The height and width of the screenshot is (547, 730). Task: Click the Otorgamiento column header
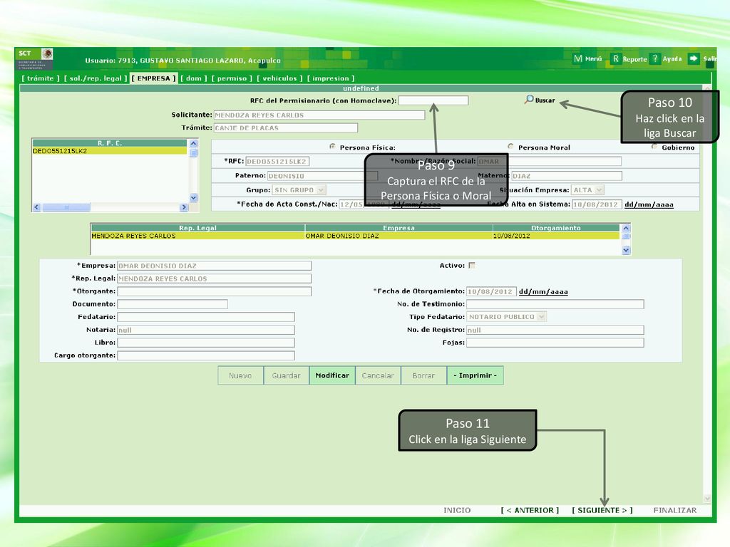pos(556,228)
